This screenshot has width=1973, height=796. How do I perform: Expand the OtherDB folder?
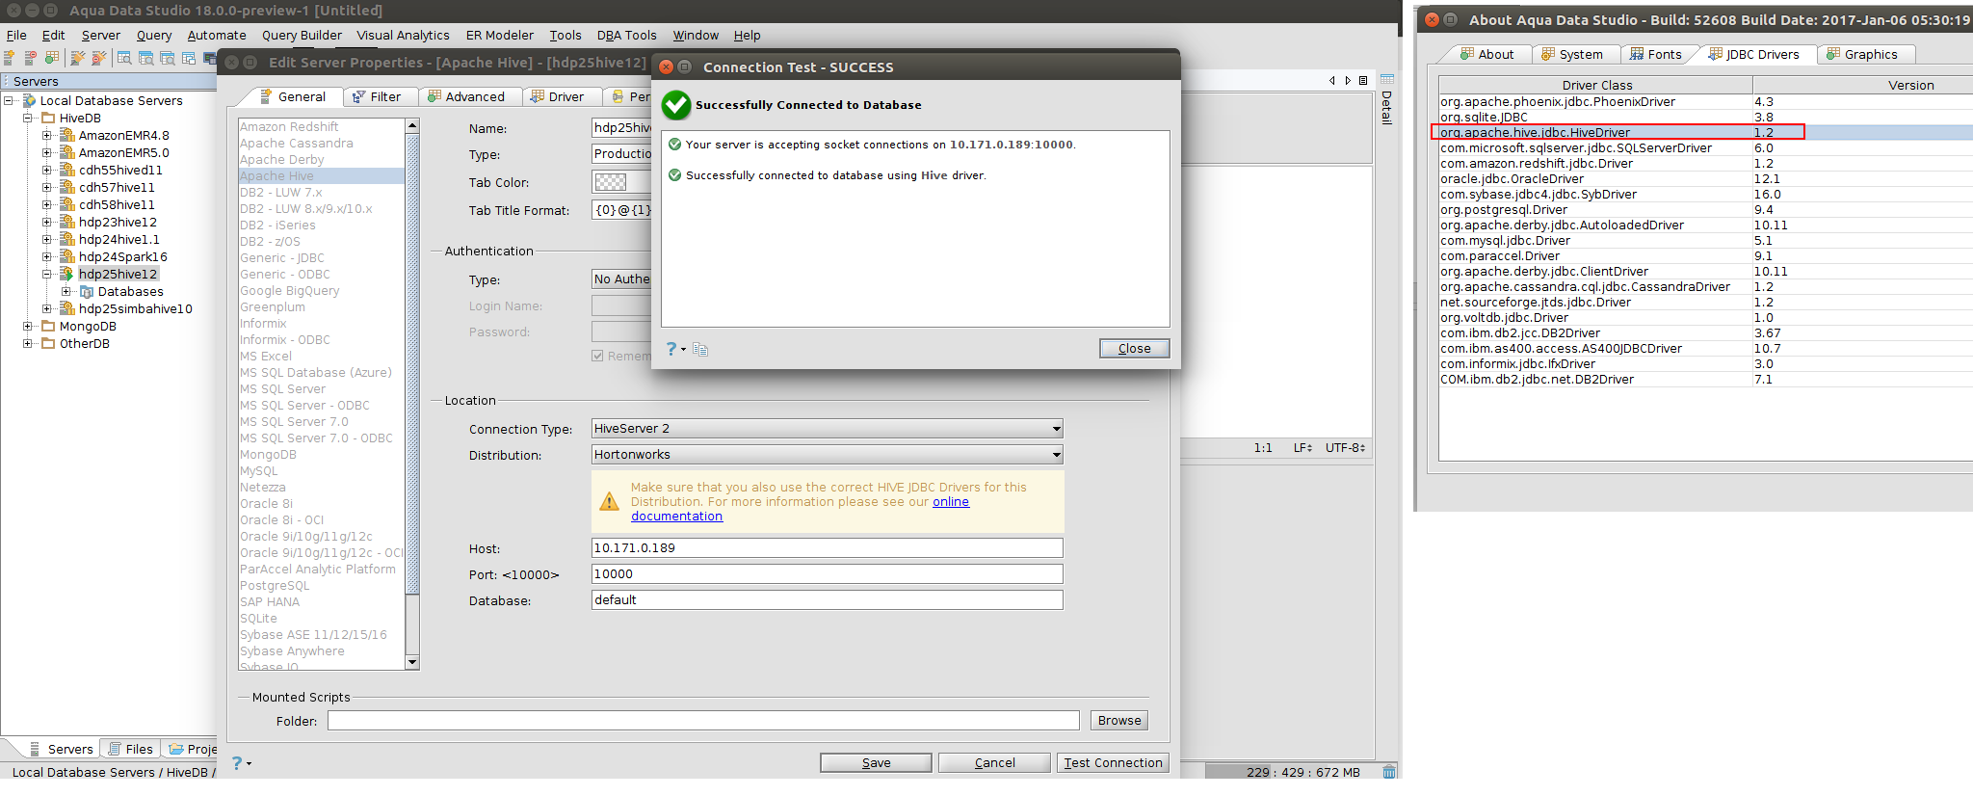28,343
